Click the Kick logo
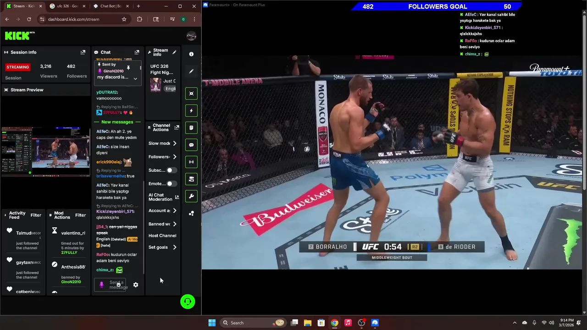Screen dimensions: 587x330 (20, 35)
